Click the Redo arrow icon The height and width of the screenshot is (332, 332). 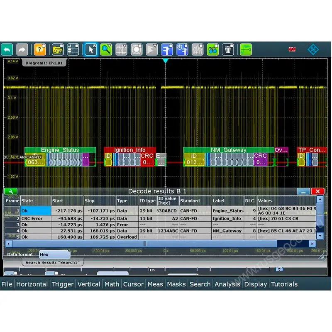pos(22,49)
